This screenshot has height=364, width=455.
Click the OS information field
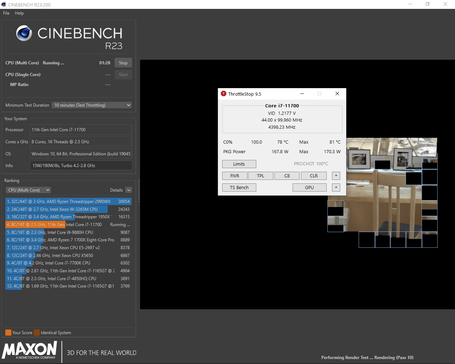81,154
